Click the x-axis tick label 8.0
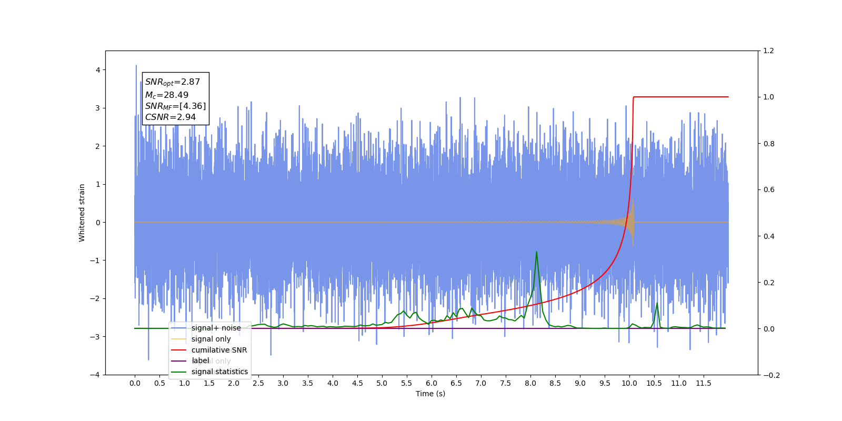 (x=530, y=383)
